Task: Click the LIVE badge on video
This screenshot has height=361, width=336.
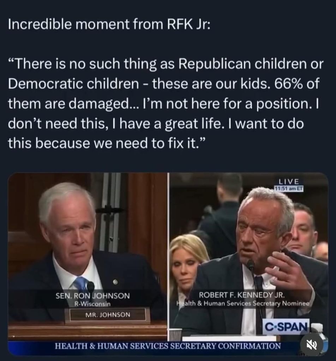Action: point(289,182)
